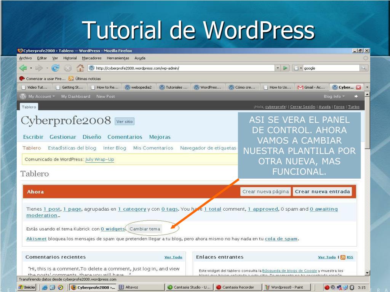Viewport: 390px width, 292px height.
Task: Click the Bluetooth-style tray icon near clock
Action: tap(352, 287)
